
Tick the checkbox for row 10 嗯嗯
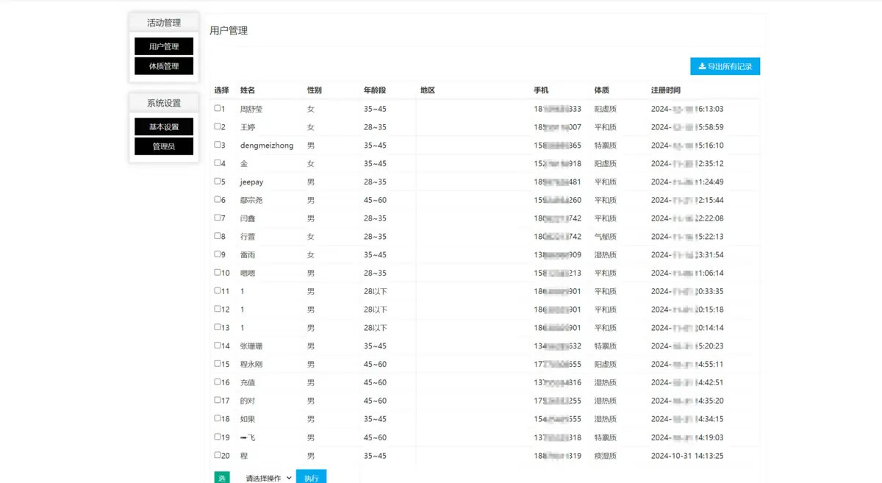[218, 272]
